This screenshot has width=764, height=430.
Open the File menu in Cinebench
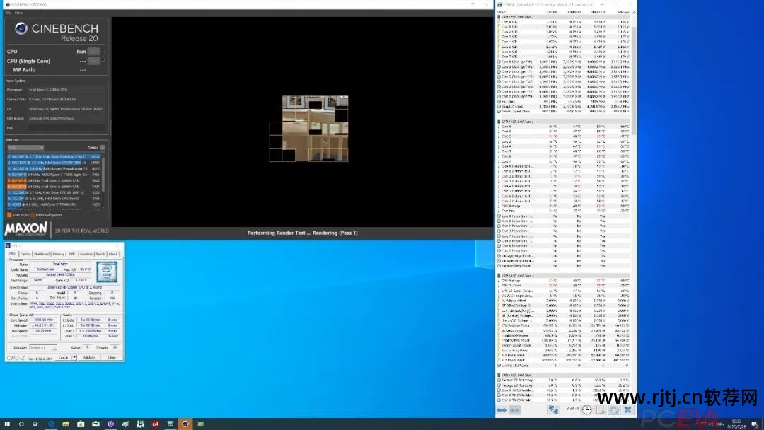[x=8, y=13]
